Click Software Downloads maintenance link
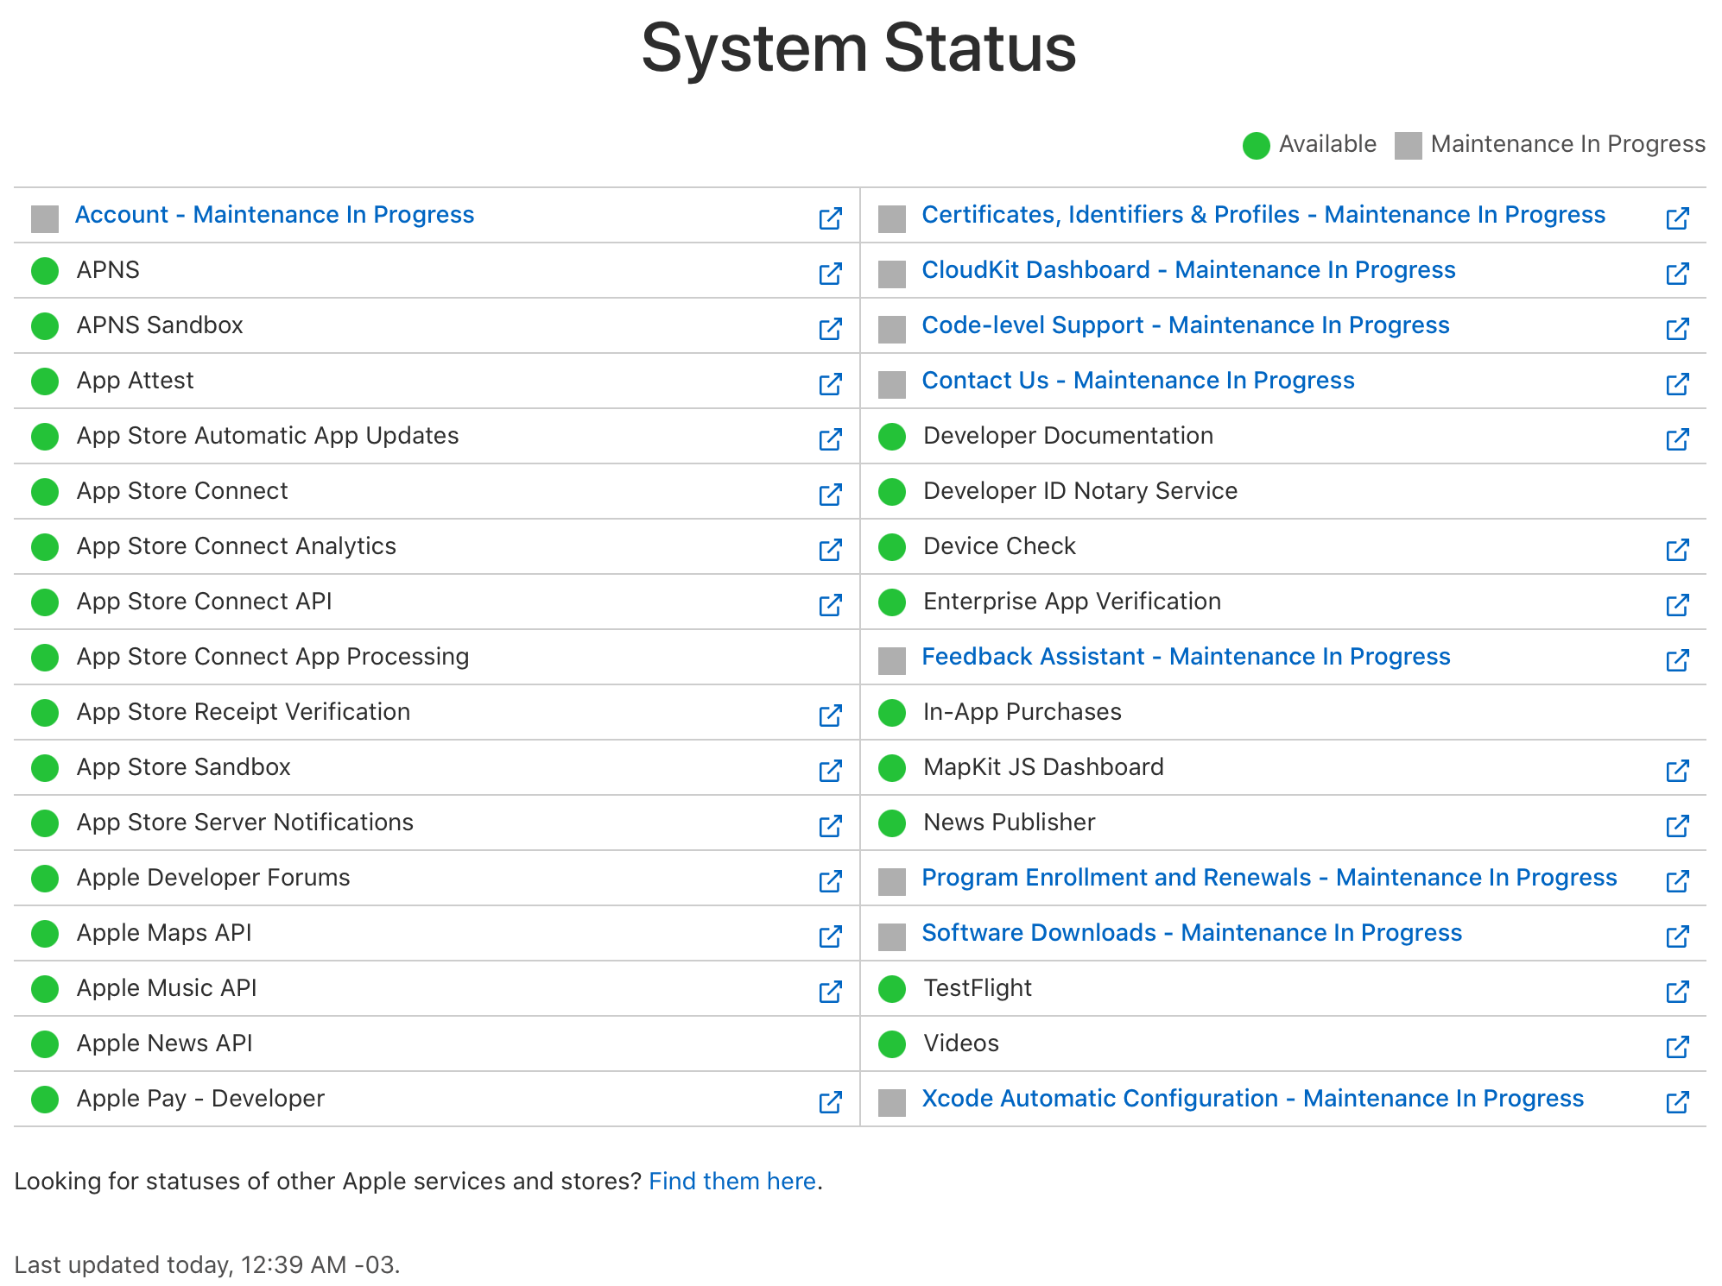Image resolution: width=1722 pixels, height=1286 pixels. tap(1192, 933)
